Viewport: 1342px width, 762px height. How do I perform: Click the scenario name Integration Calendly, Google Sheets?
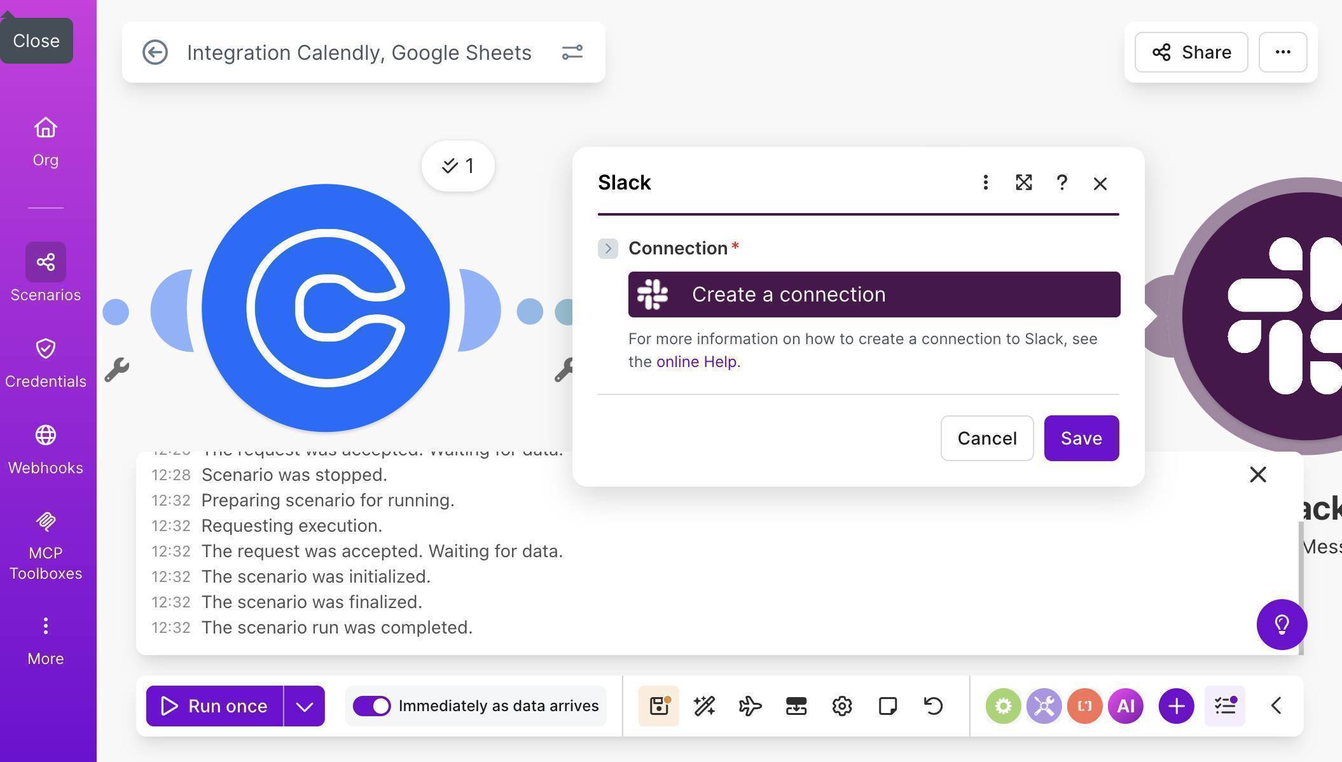click(359, 52)
